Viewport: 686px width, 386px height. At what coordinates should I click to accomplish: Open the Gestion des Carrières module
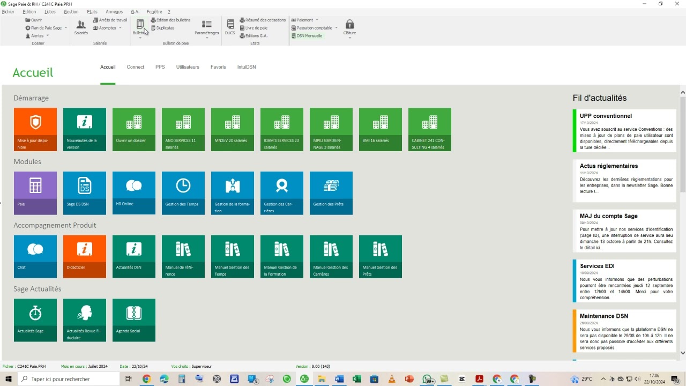point(282,193)
